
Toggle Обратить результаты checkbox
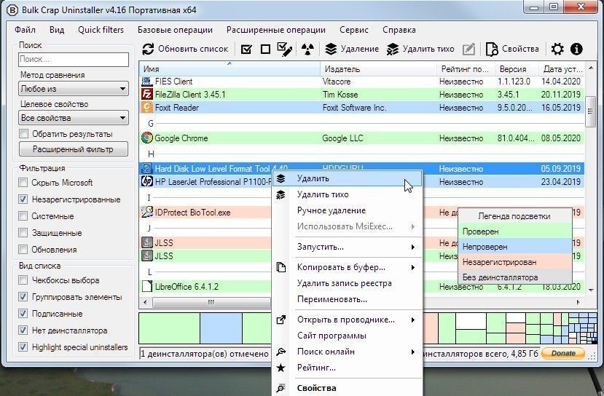24,134
